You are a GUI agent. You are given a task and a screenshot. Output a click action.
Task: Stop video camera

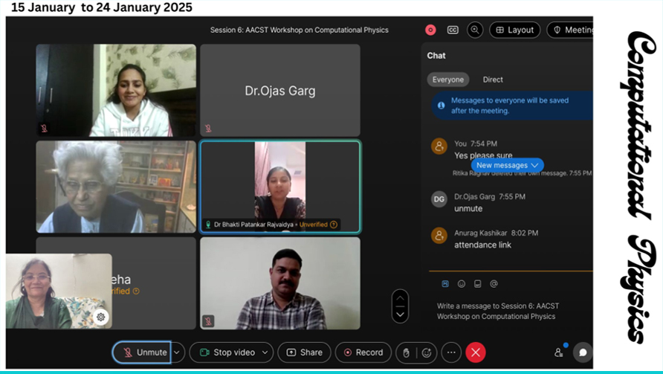(227, 352)
